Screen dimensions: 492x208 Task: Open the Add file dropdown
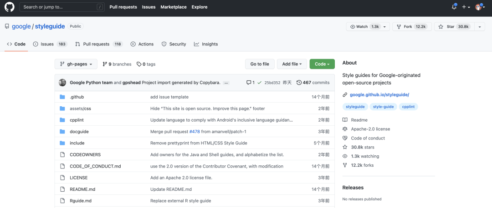(292, 64)
